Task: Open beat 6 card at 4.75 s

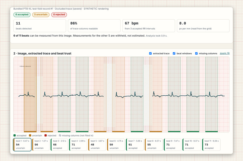Action: point(116,145)
